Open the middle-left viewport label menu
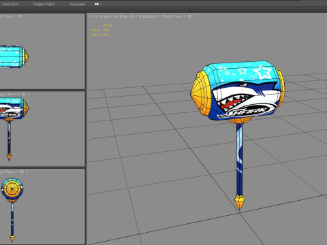 [14, 94]
